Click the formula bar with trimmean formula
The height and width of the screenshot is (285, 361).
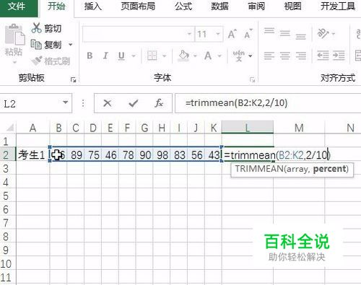click(268, 103)
